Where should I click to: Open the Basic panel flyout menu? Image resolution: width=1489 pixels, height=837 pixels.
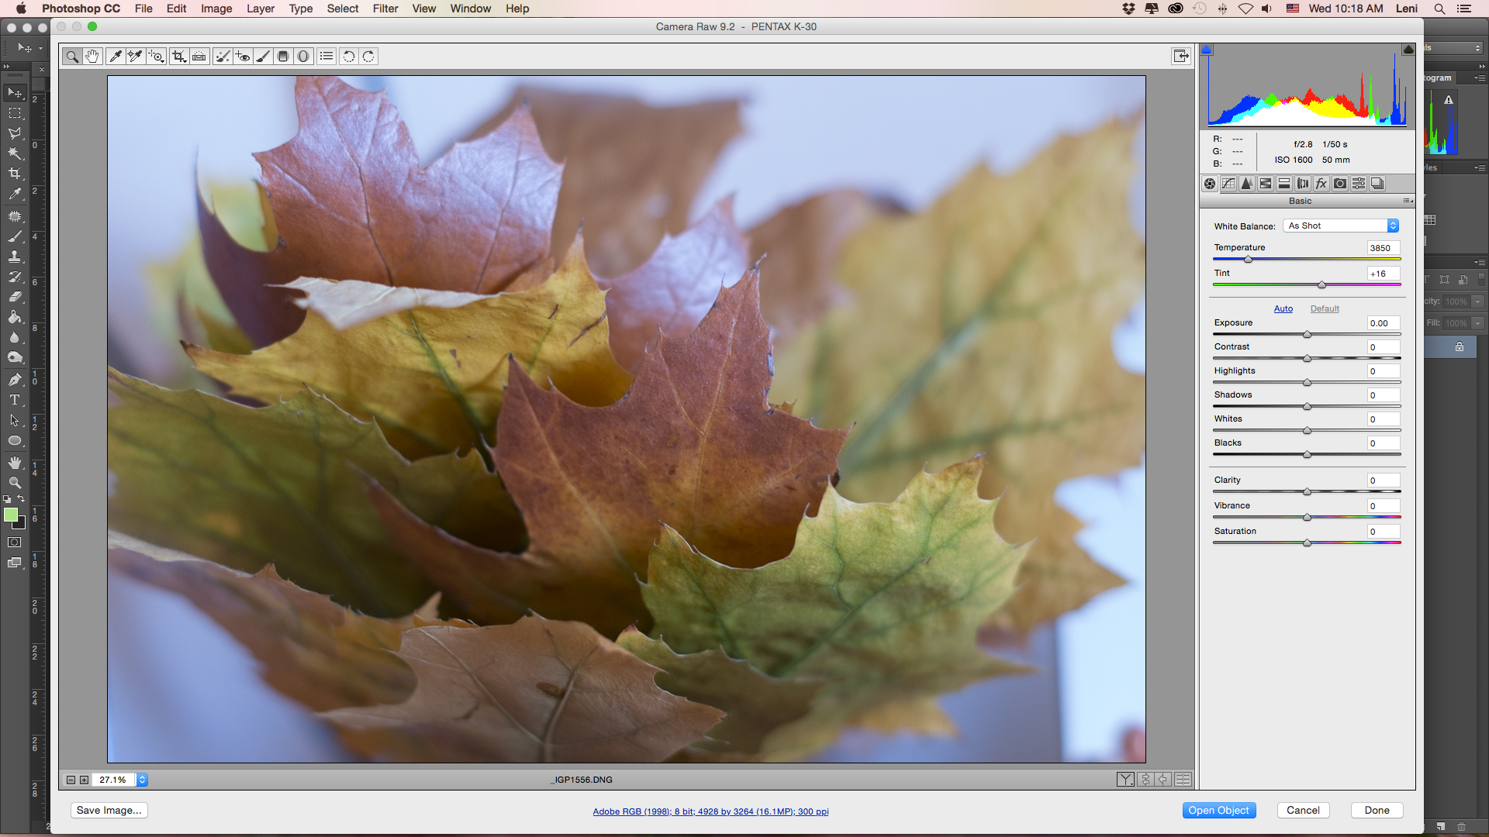click(x=1408, y=201)
